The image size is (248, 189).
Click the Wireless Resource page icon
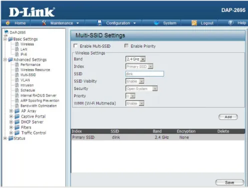click(x=17, y=69)
